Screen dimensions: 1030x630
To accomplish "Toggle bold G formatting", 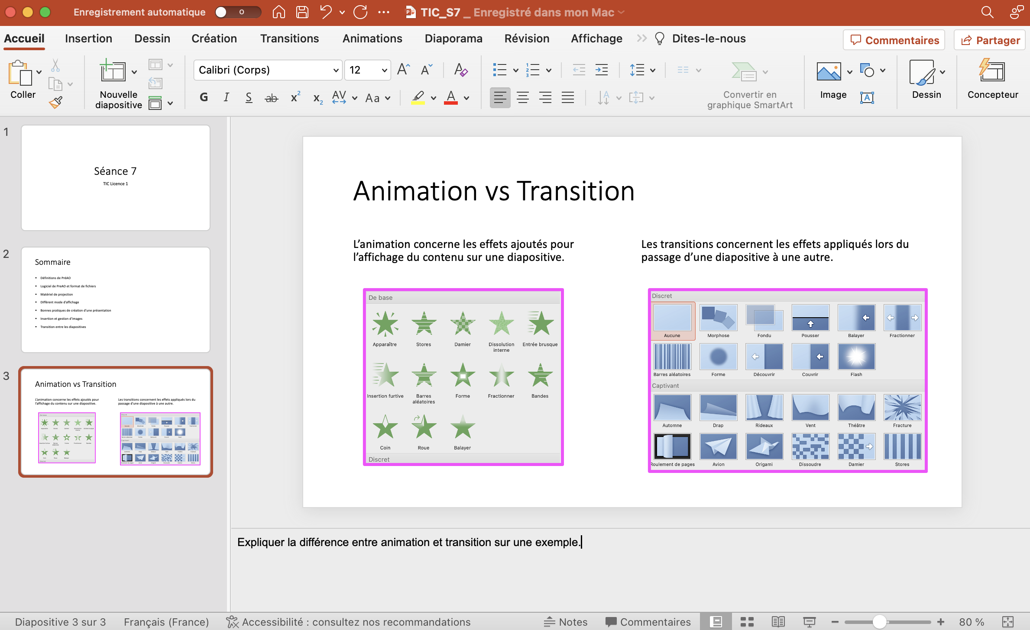I will 204,97.
